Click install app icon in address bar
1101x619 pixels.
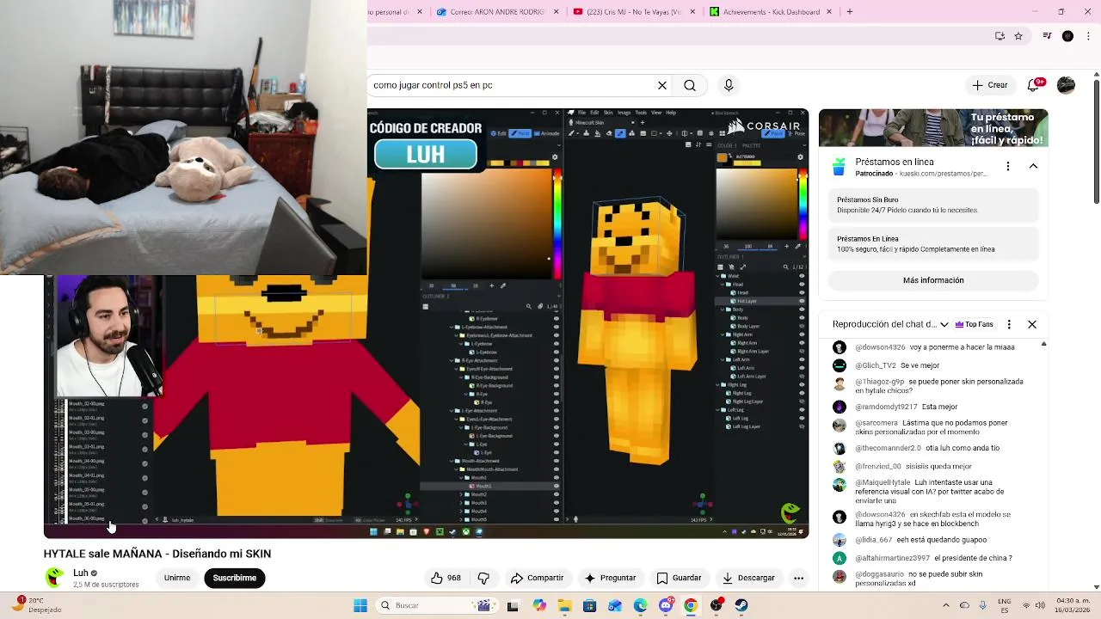coord(1000,36)
